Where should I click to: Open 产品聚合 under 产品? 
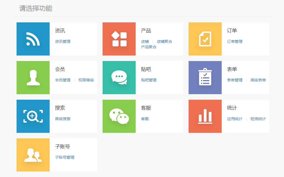click(x=149, y=47)
